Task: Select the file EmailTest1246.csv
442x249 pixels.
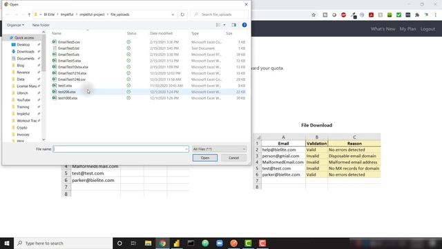Action: point(72,80)
